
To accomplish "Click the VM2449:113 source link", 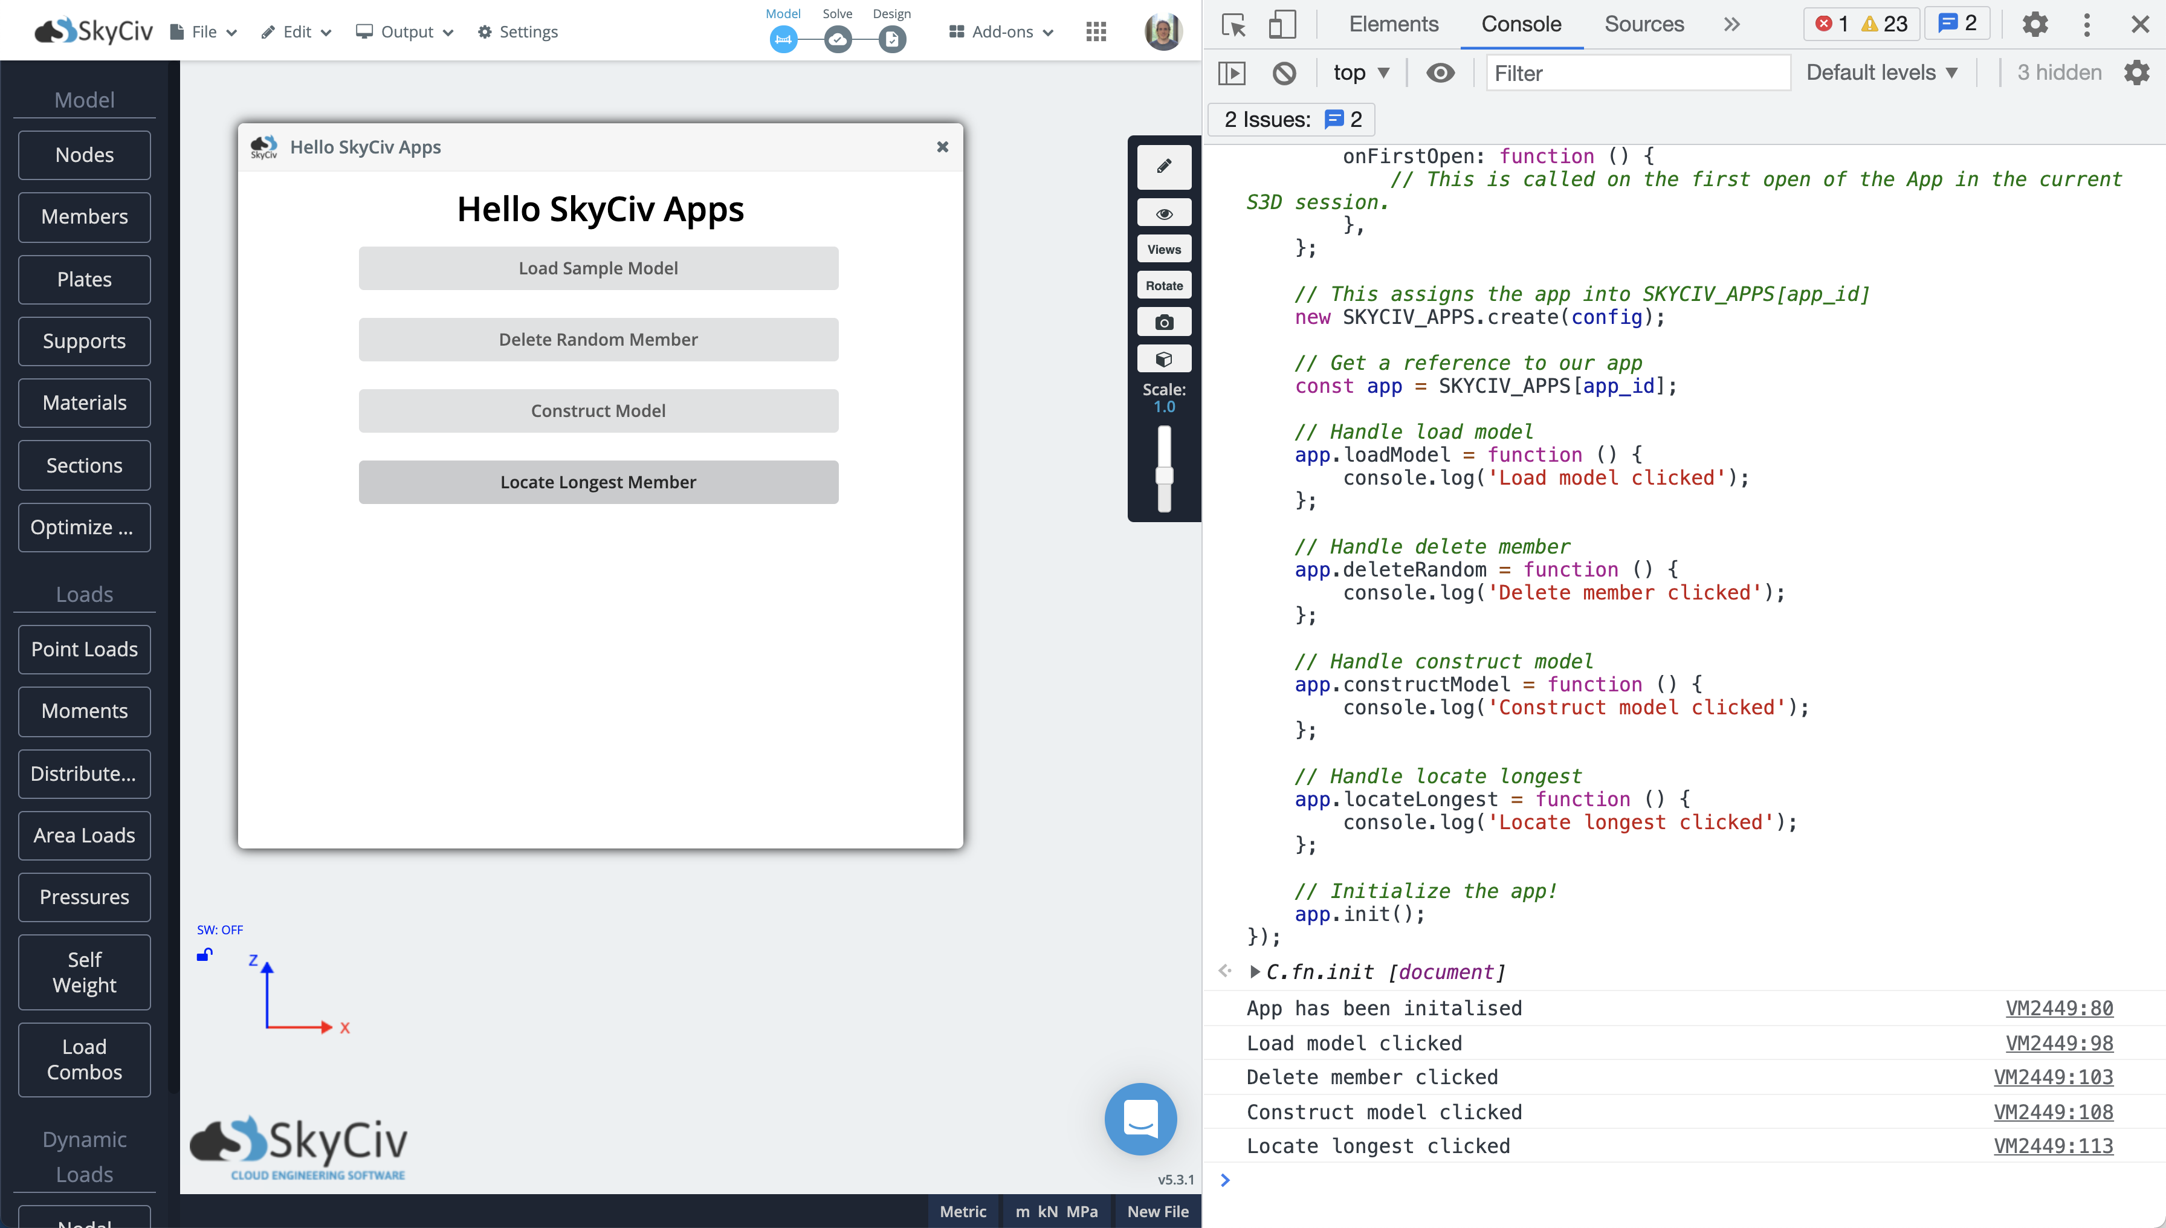I will (x=2053, y=1146).
